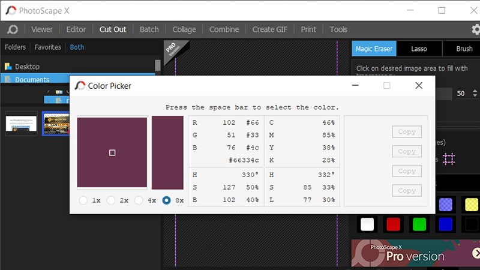
Task: Open the Cut Out tab
Action: pos(113,29)
